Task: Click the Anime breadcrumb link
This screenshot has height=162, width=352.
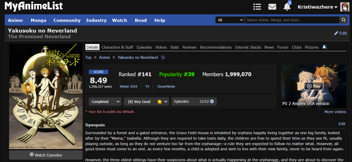Action: [105, 57]
